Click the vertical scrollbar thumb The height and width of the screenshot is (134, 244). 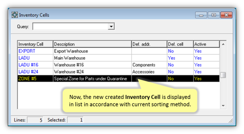pos(223,75)
